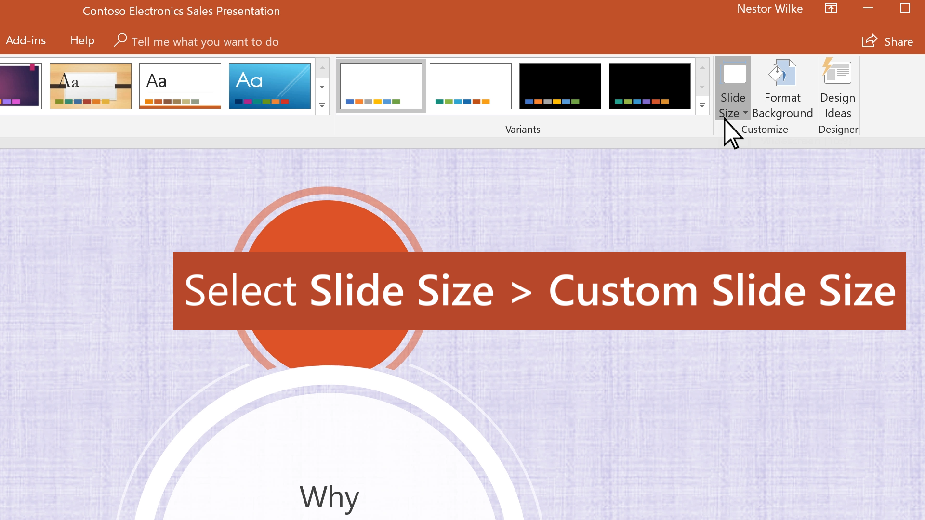Image resolution: width=925 pixels, height=520 pixels.
Task: Expand the themes gallery More button
Action: (322, 105)
